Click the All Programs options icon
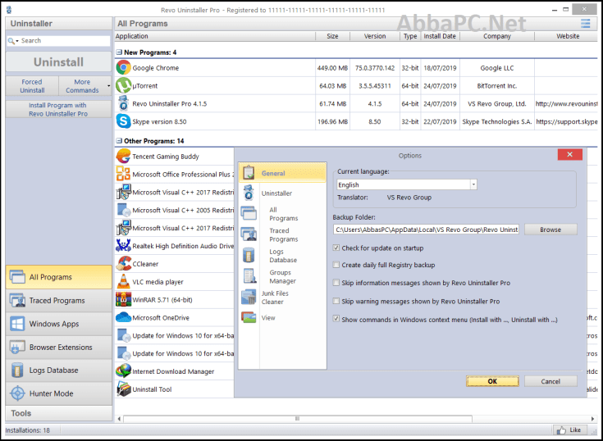 click(249, 213)
